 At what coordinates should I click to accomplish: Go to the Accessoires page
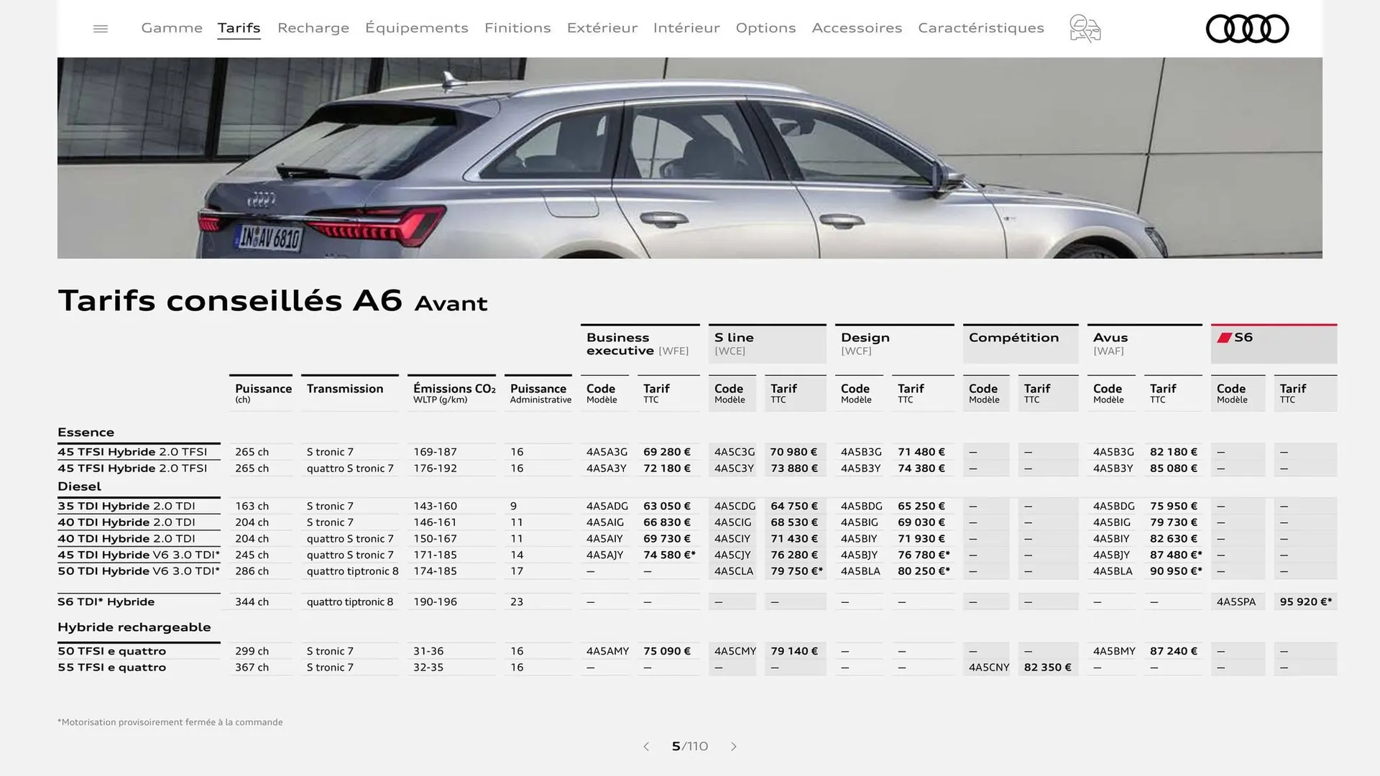coord(857,28)
